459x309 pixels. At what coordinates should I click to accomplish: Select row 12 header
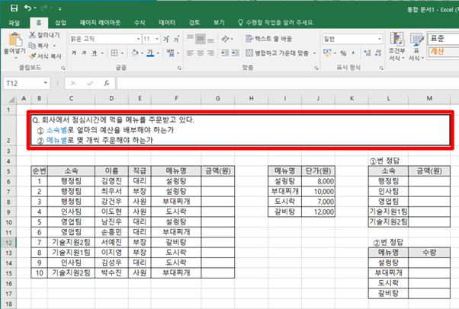coord(8,243)
